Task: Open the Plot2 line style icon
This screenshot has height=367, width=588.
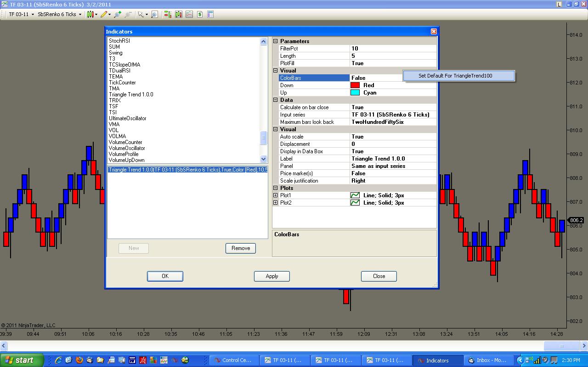Action: tap(355, 203)
